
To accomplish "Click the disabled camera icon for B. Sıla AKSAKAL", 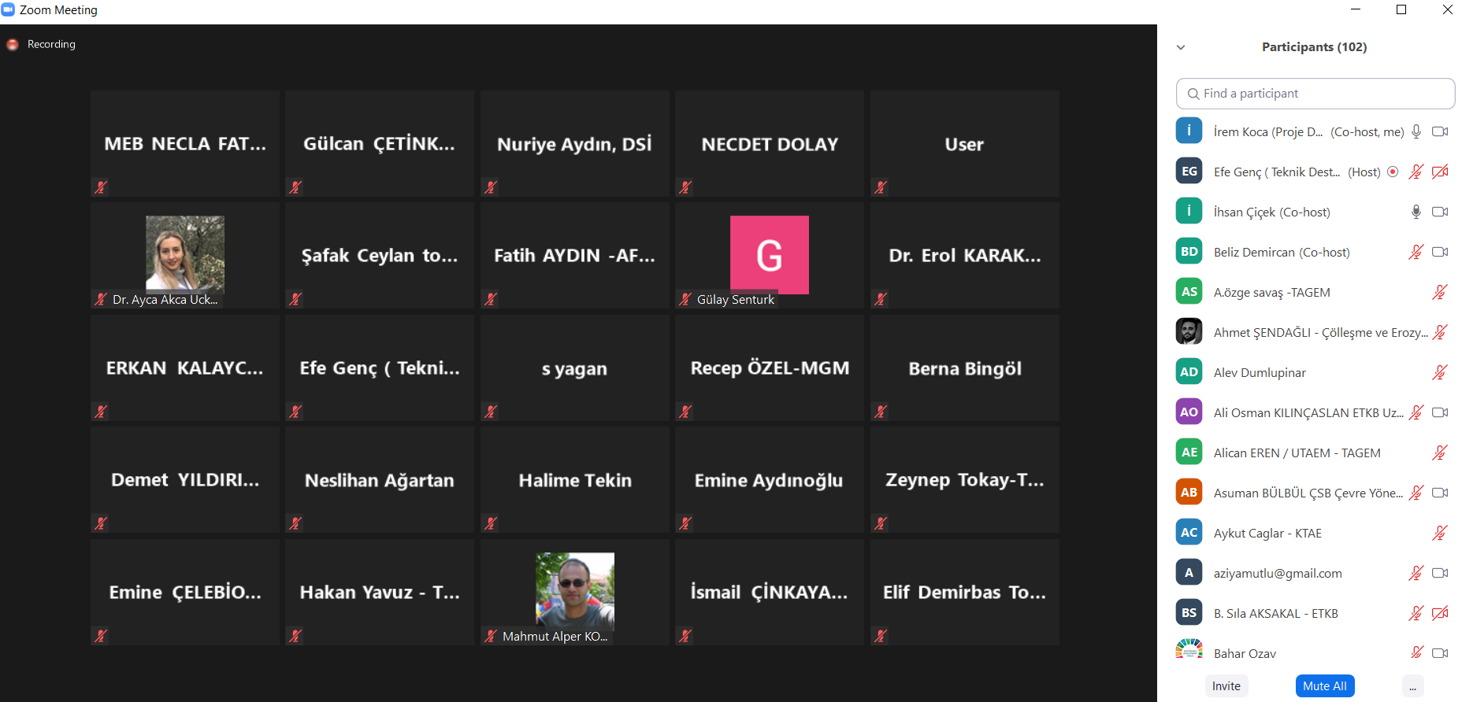I will click(1440, 613).
